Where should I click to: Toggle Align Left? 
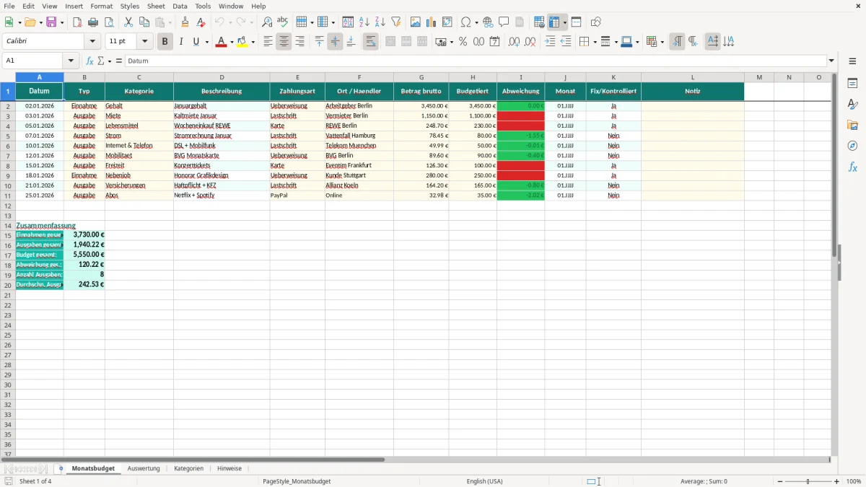coord(268,42)
